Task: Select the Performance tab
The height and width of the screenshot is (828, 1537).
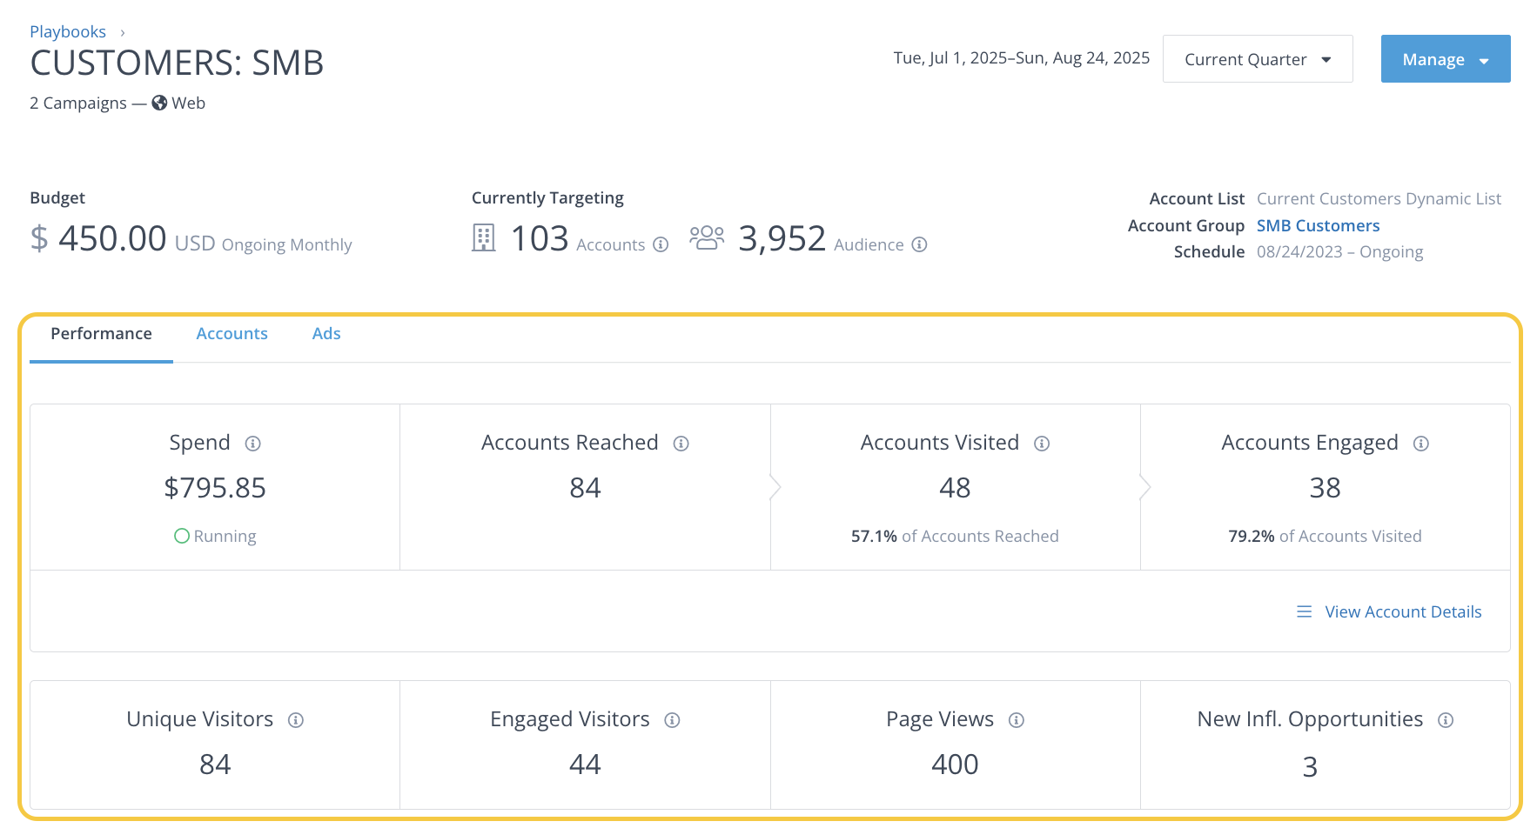Action: [x=101, y=334]
